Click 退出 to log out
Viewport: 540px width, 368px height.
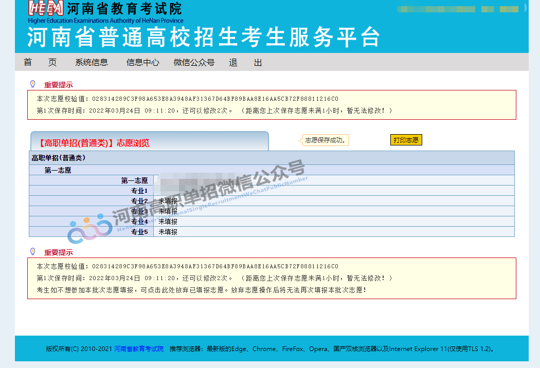[x=245, y=62]
